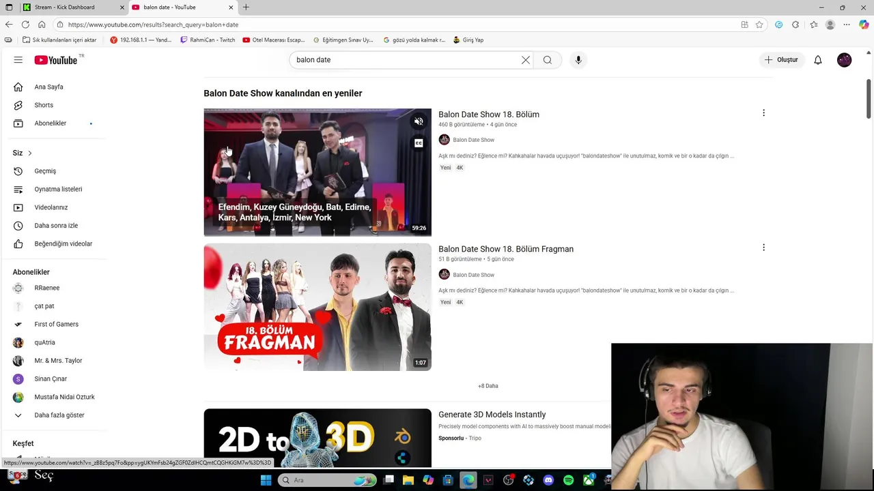Open Spotify from taskbar
Image resolution: width=874 pixels, height=491 pixels.
(568, 480)
